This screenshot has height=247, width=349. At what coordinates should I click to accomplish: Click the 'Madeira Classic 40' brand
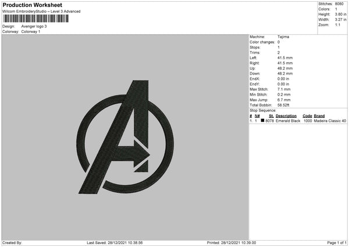pyautogui.click(x=330, y=121)
